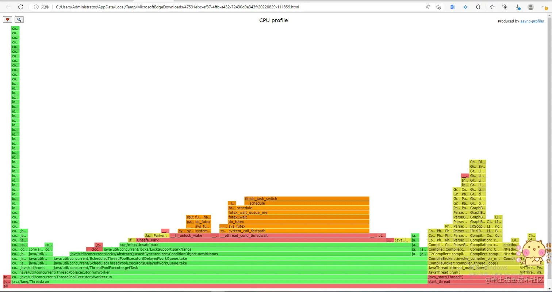Select the __schedule frame
Image resolution: width=552 pixels, height=292 pixels.
pyautogui.click(x=307, y=203)
